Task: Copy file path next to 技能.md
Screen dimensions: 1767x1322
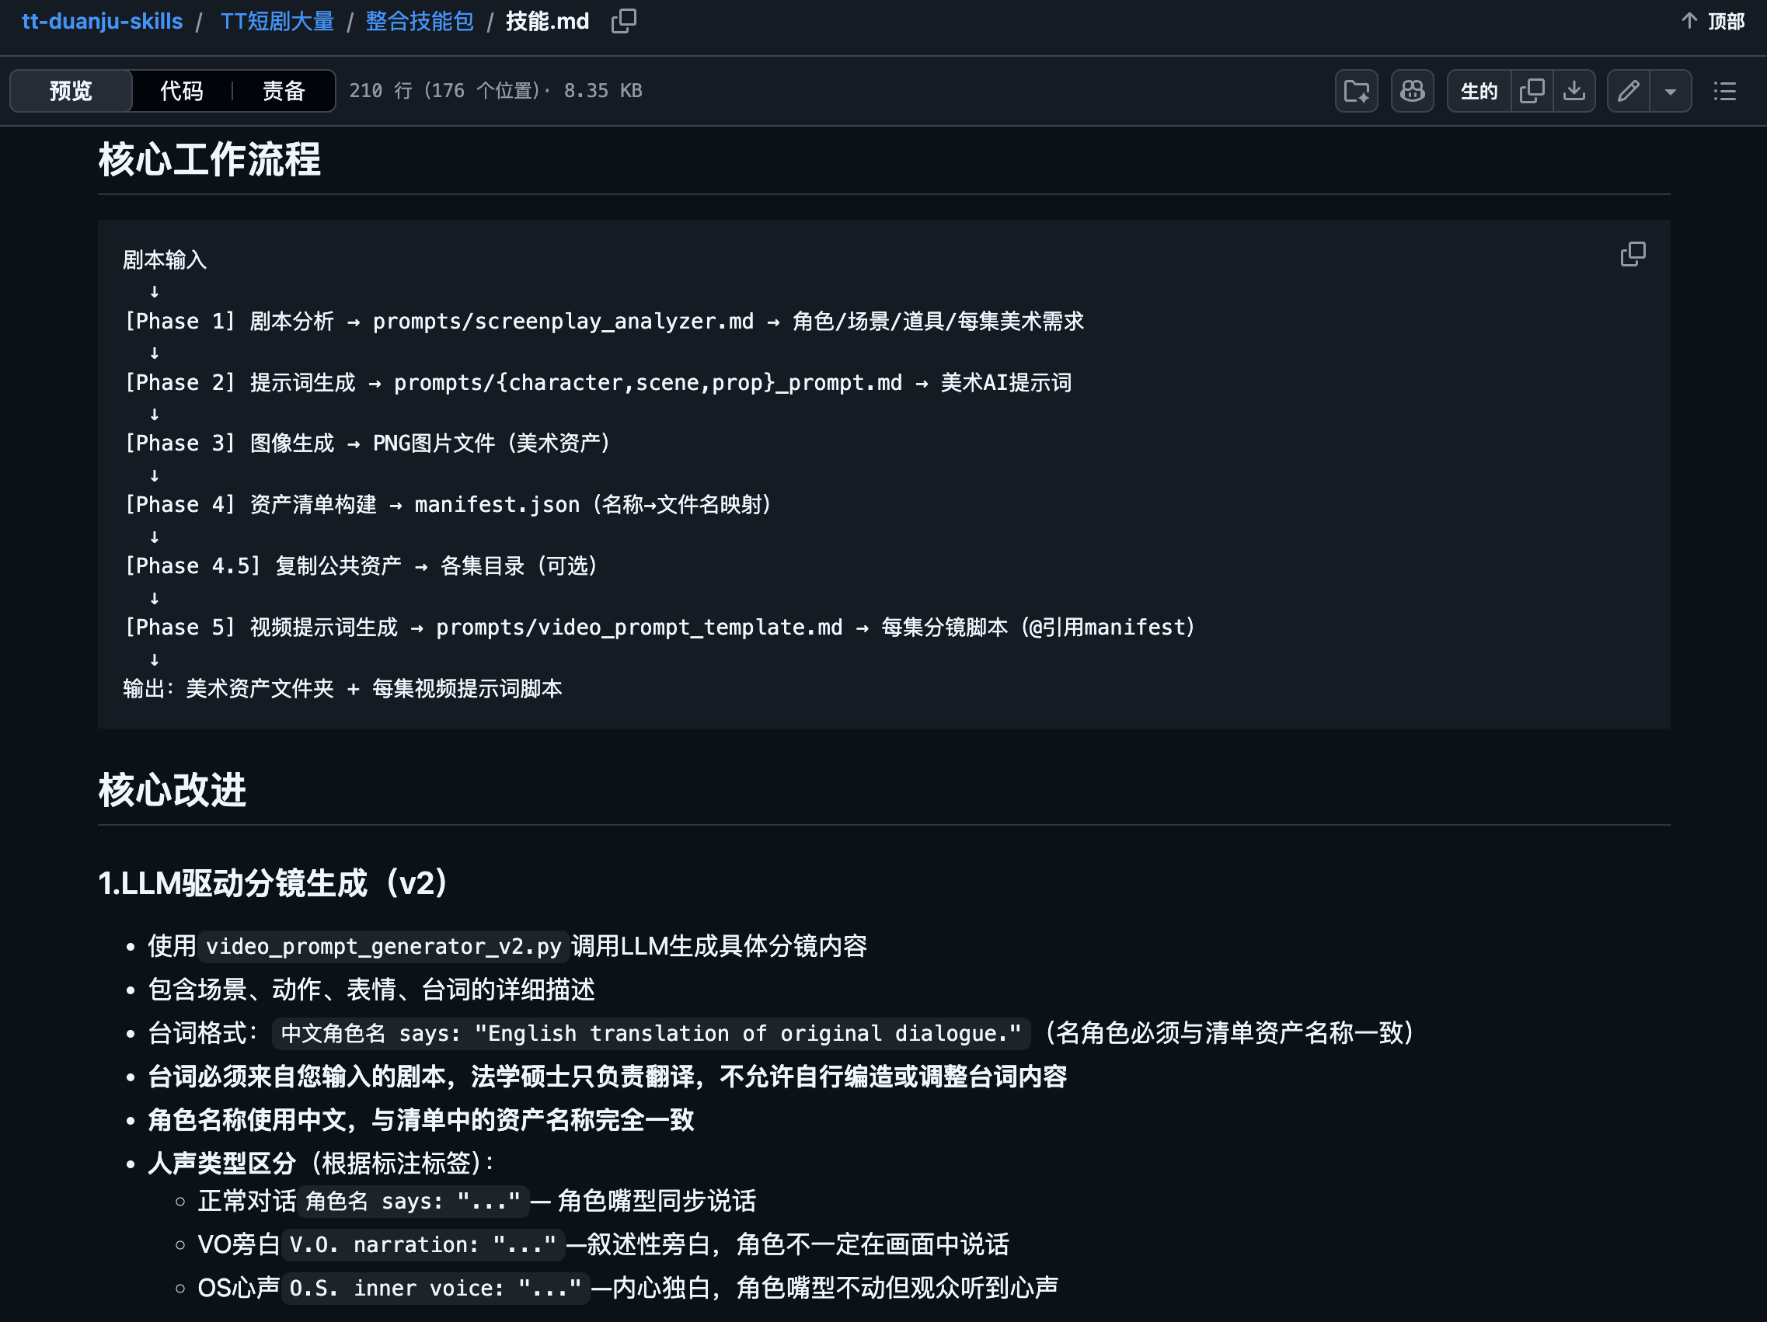Action: click(624, 22)
